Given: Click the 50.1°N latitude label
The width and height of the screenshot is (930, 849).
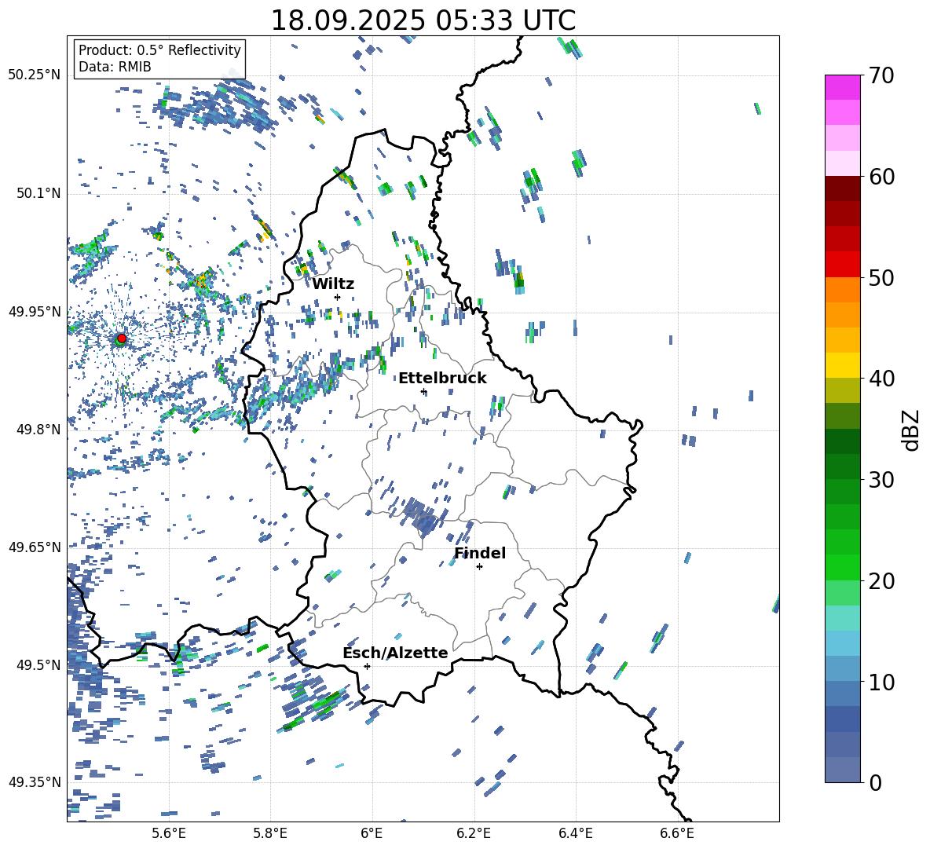Looking at the screenshot, I should tap(38, 194).
